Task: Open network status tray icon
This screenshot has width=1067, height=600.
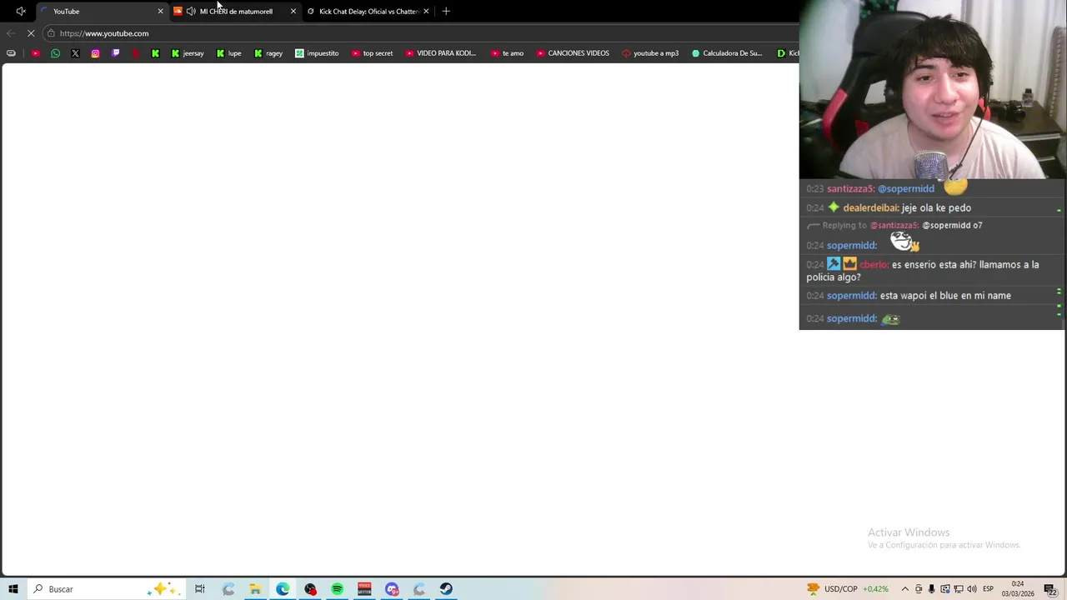Action: [959, 589]
